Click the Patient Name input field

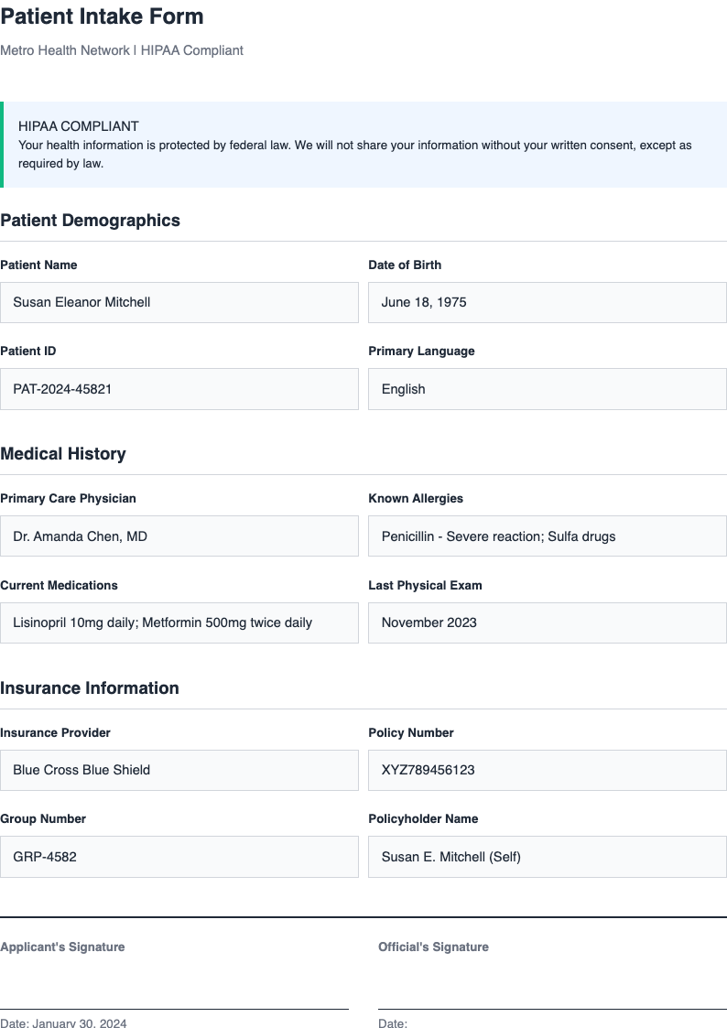coord(179,302)
